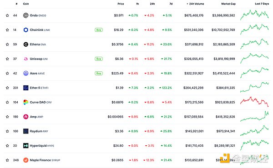Toggle favorite star for Ondo

(x=7, y=15)
